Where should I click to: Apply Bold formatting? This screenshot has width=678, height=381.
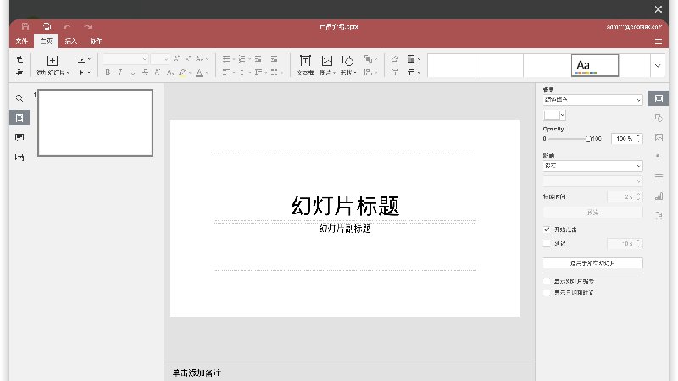tap(108, 72)
